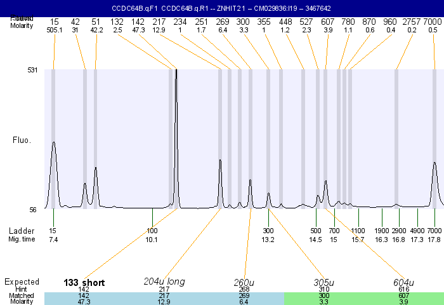Click the '305u' expected fragment label
Screen dimensions: 444x305
(x=323, y=282)
